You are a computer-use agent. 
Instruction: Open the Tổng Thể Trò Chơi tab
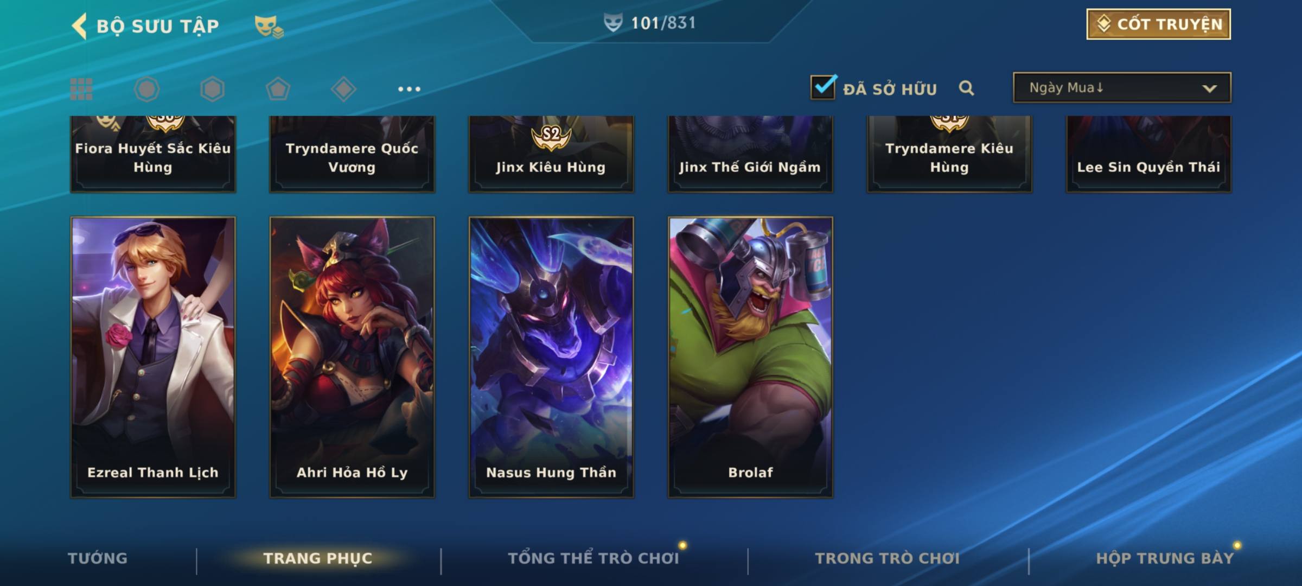593,558
